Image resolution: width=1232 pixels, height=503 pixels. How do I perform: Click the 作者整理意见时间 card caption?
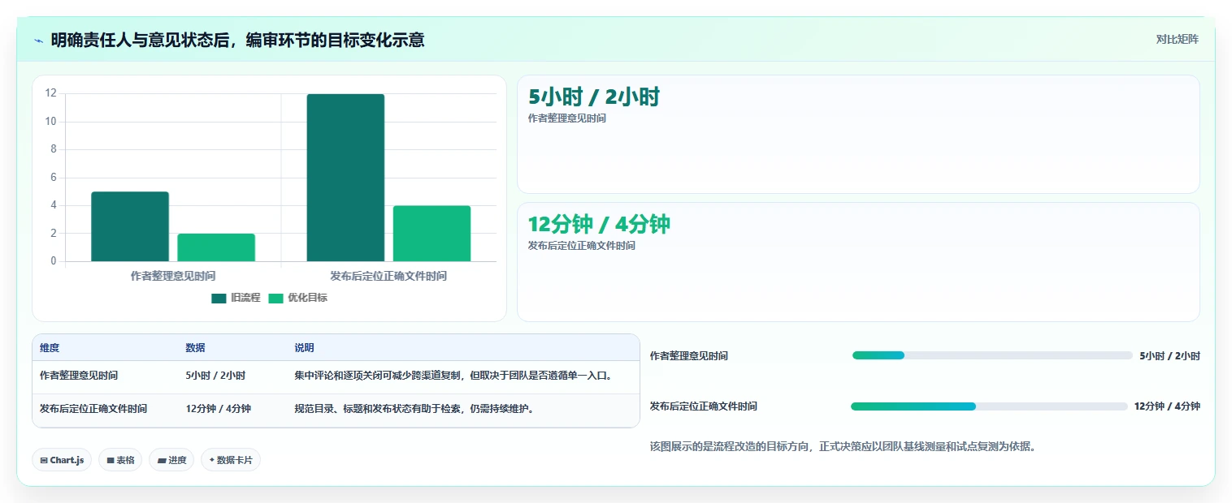coord(567,118)
